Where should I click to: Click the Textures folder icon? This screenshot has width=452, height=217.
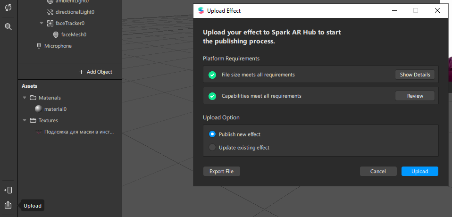[33, 120]
